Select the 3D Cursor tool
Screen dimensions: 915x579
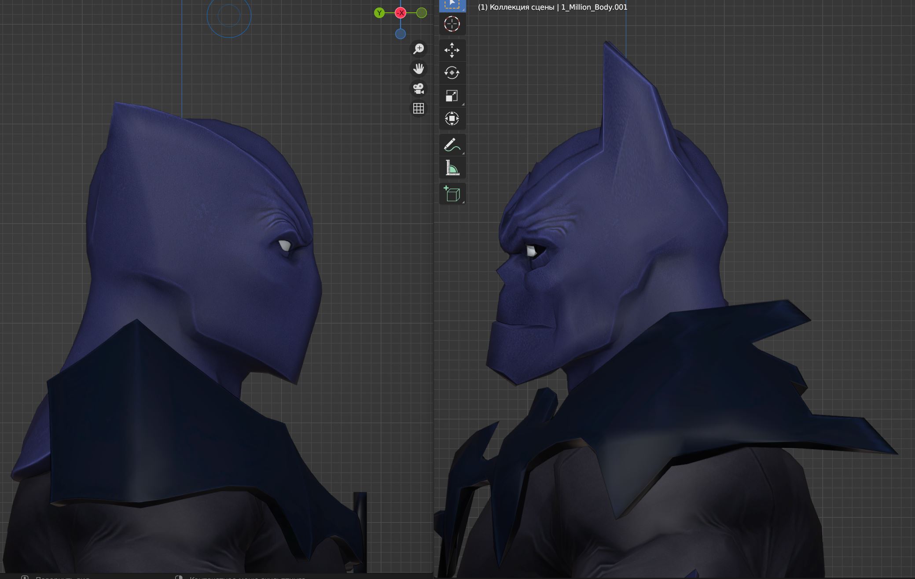pyautogui.click(x=452, y=24)
